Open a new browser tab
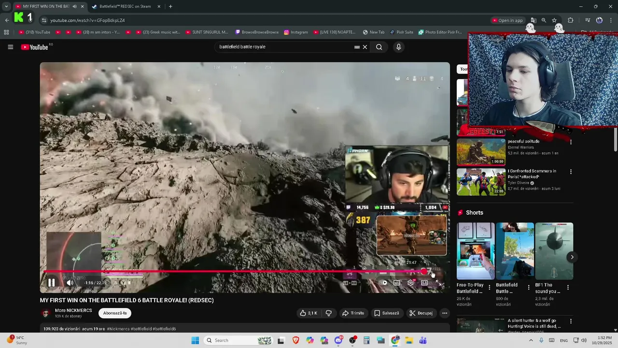The height and width of the screenshot is (348, 618). click(170, 6)
